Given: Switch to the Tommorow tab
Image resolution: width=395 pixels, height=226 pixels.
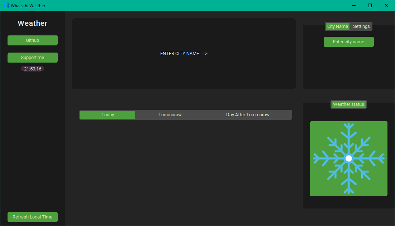Looking at the screenshot, I should pyautogui.click(x=170, y=115).
